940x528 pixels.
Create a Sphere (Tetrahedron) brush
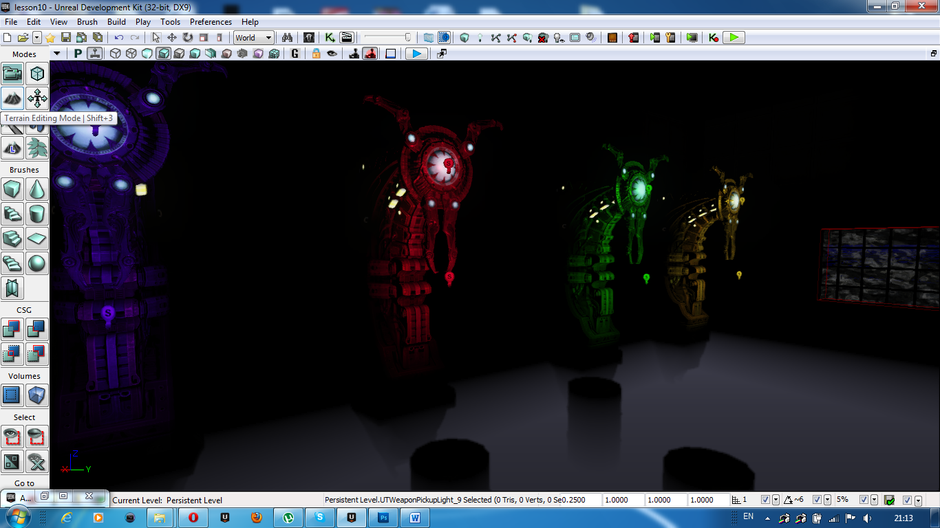click(37, 263)
